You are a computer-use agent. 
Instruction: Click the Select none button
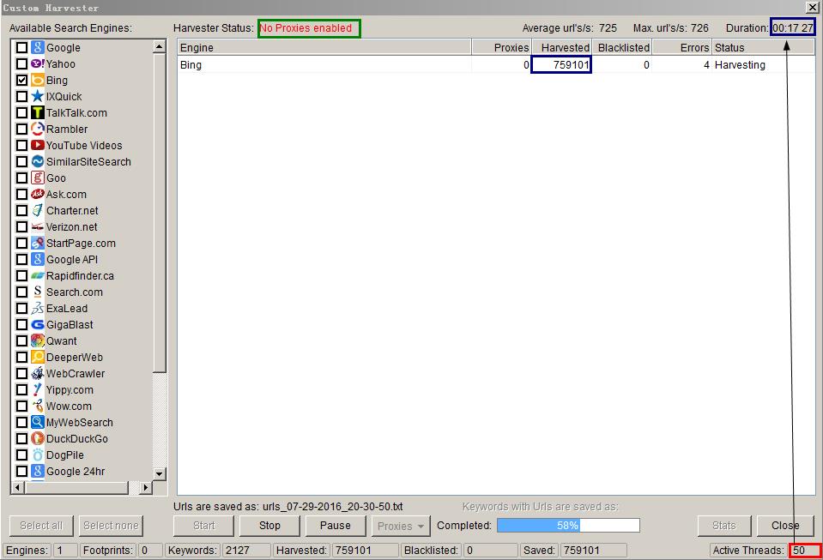click(111, 526)
